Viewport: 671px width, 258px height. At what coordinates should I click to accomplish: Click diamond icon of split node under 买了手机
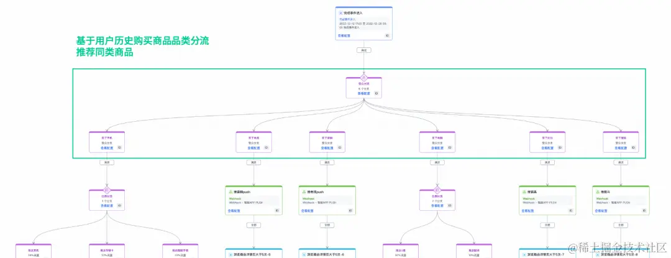point(107,190)
